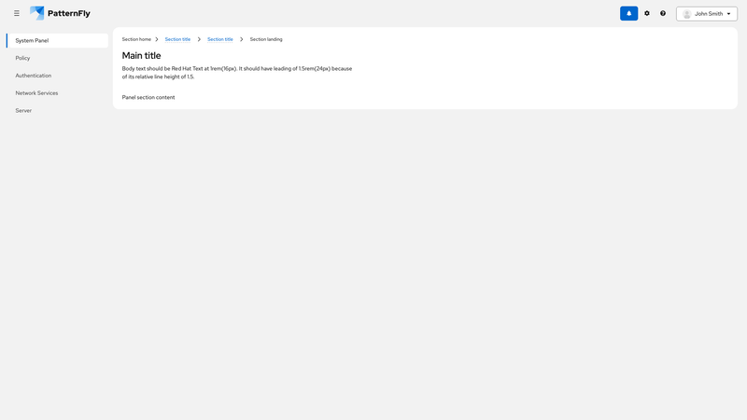Click the Main title heading
Image resolution: width=747 pixels, height=420 pixels.
[141, 56]
